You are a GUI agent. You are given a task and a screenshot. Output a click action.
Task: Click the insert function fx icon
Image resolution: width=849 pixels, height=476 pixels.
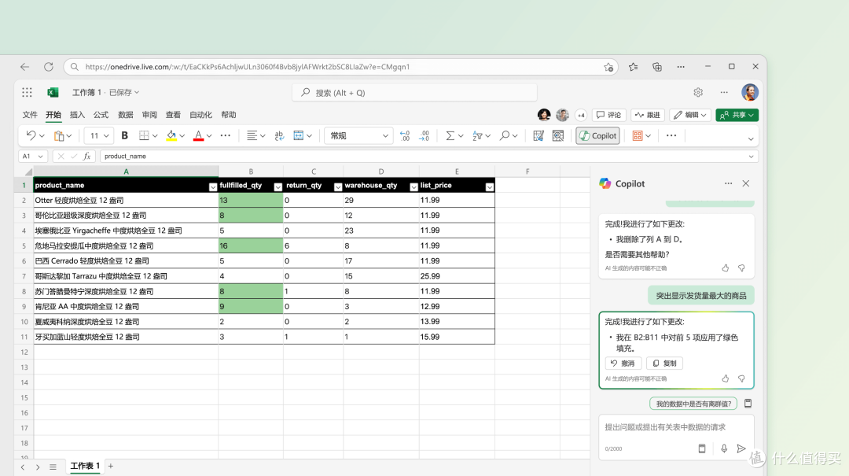86,156
